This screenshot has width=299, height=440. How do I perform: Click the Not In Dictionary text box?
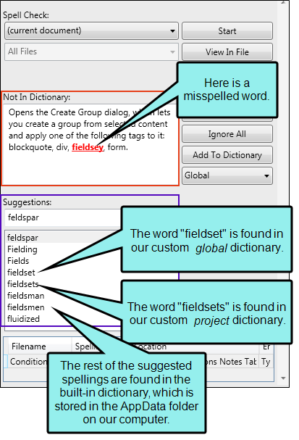pos(90,144)
